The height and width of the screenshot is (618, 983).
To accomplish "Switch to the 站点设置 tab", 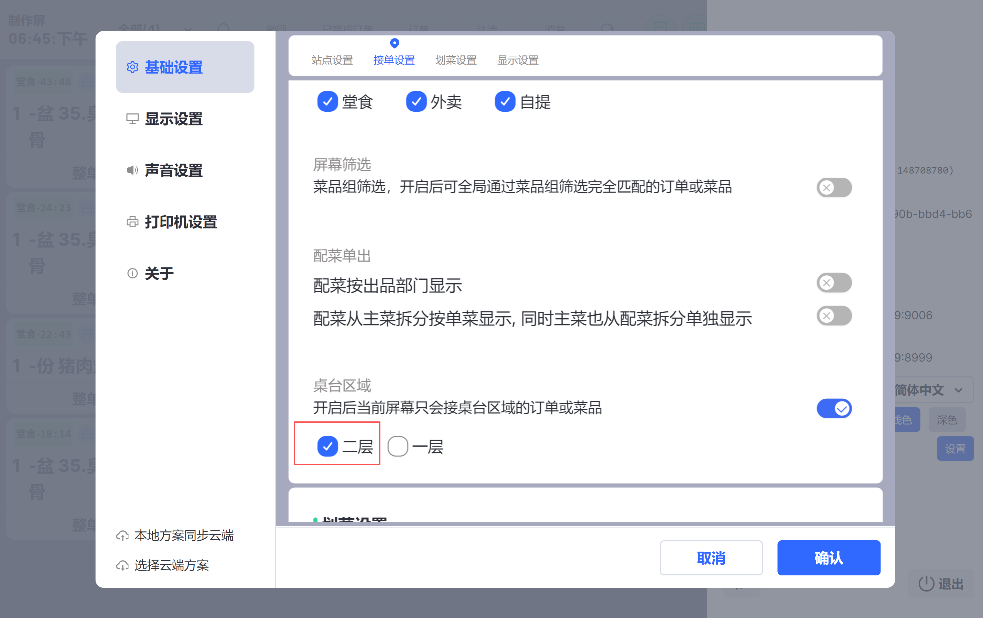I will pos(332,60).
